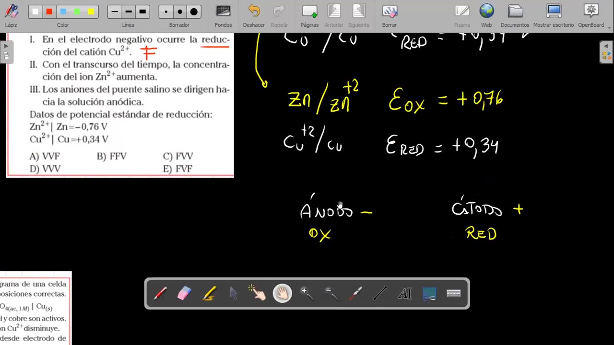The height and width of the screenshot is (345, 614).
Task: Expand the left page thumbnails panel
Action: coord(6,52)
